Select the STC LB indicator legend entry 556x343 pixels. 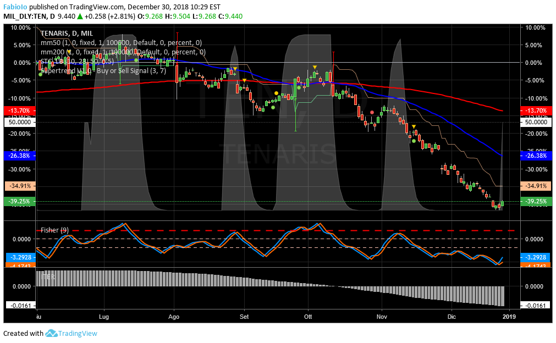77,62
